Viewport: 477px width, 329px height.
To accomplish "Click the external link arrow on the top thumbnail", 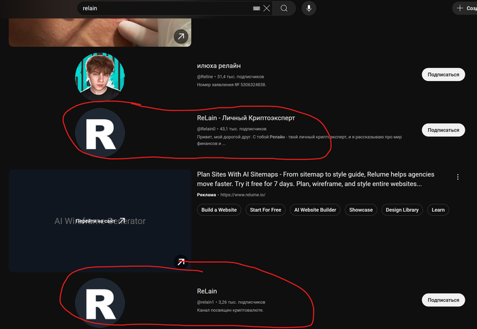I will pyautogui.click(x=181, y=37).
